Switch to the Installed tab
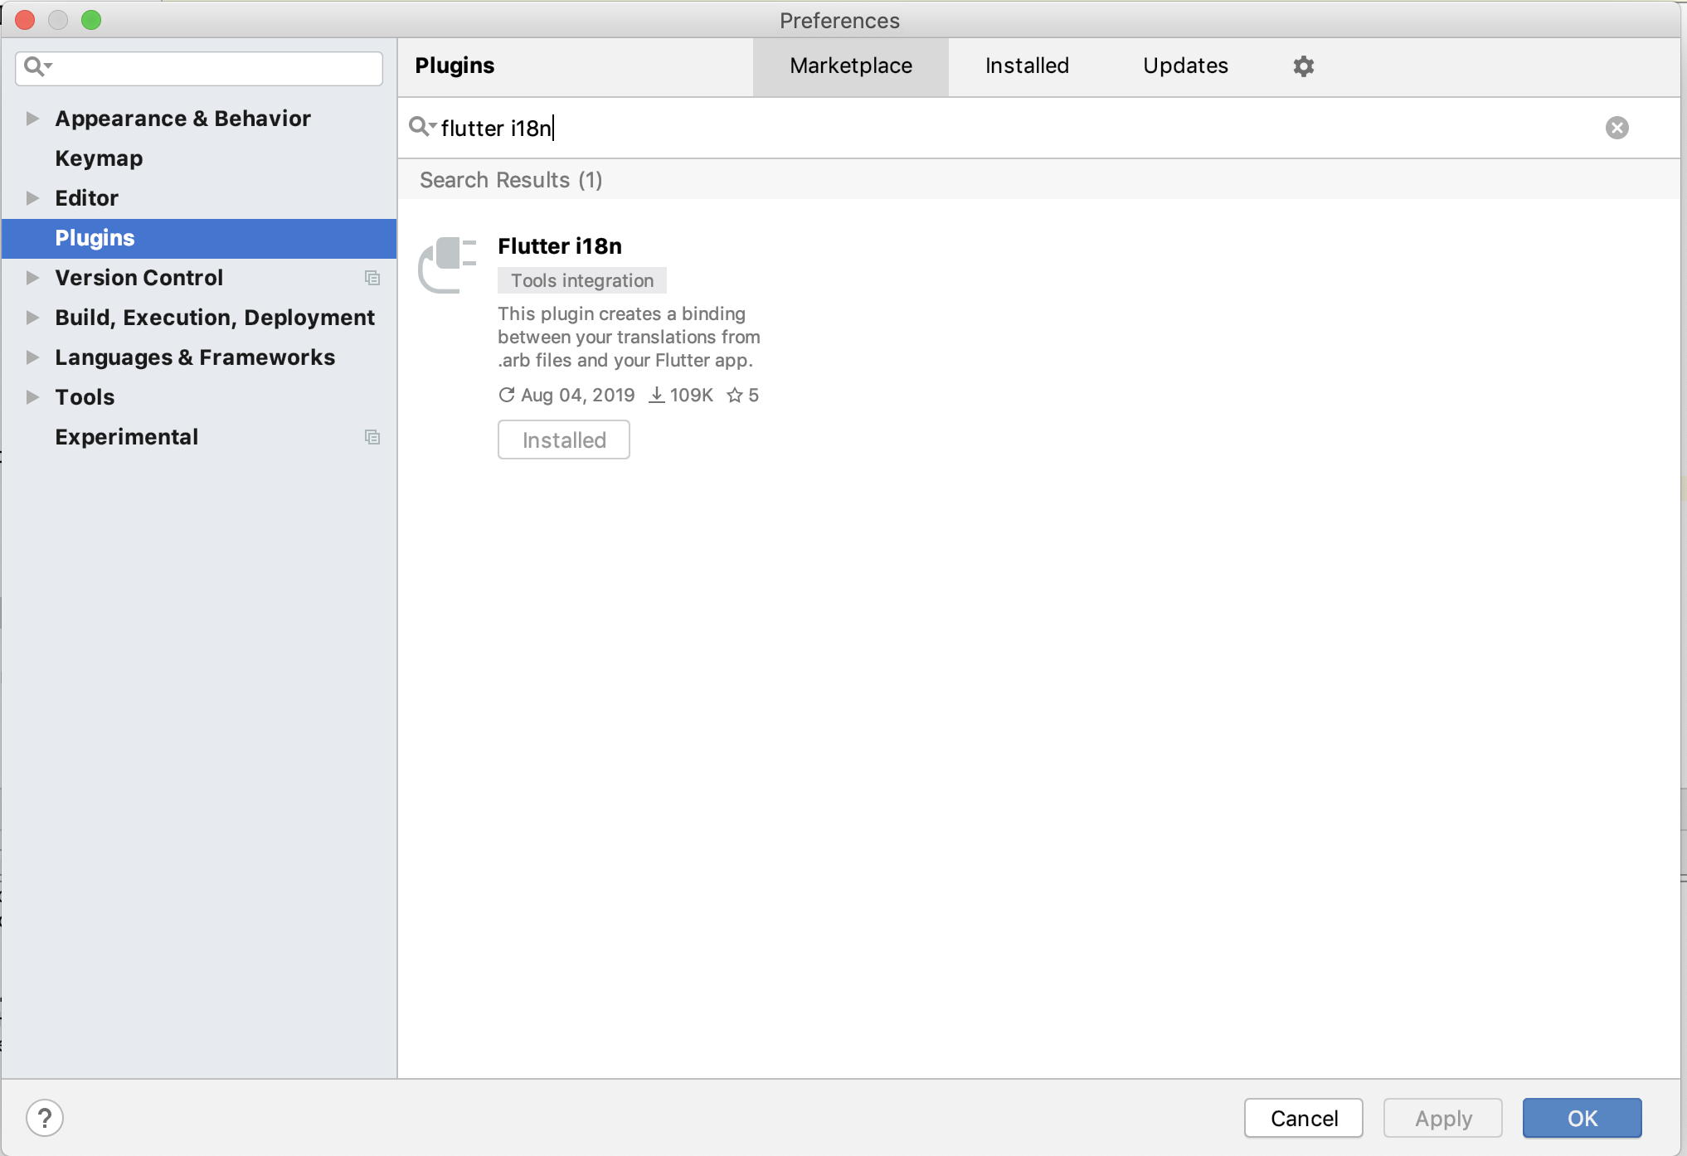Image resolution: width=1687 pixels, height=1156 pixels. (x=1026, y=66)
